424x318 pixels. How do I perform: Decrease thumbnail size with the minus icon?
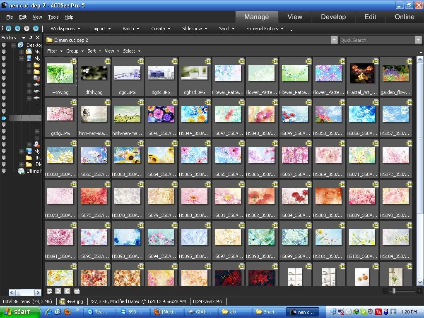(x=385, y=291)
